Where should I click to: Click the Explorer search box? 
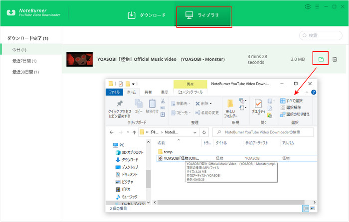(x=263, y=132)
